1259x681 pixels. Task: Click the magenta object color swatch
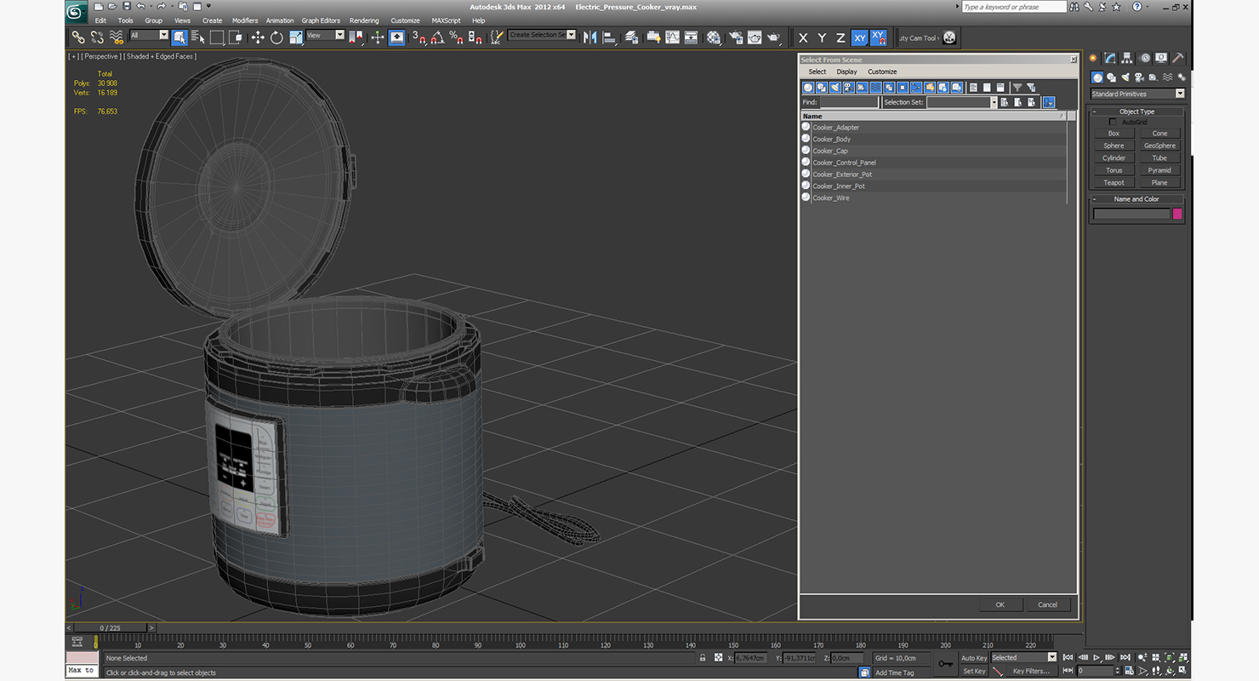tap(1177, 215)
